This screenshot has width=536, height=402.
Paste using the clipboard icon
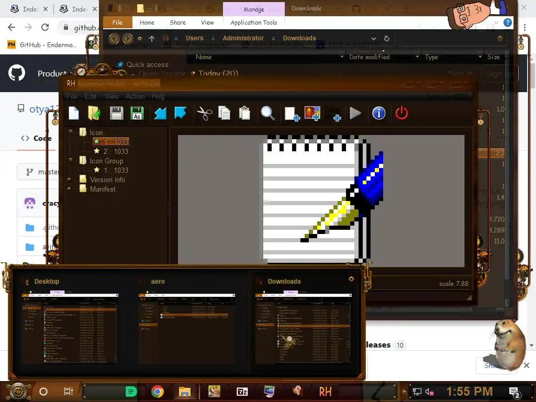[x=244, y=113]
